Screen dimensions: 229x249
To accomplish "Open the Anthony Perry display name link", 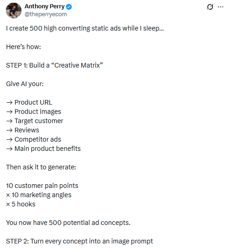I will pyautogui.click(x=44, y=6).
